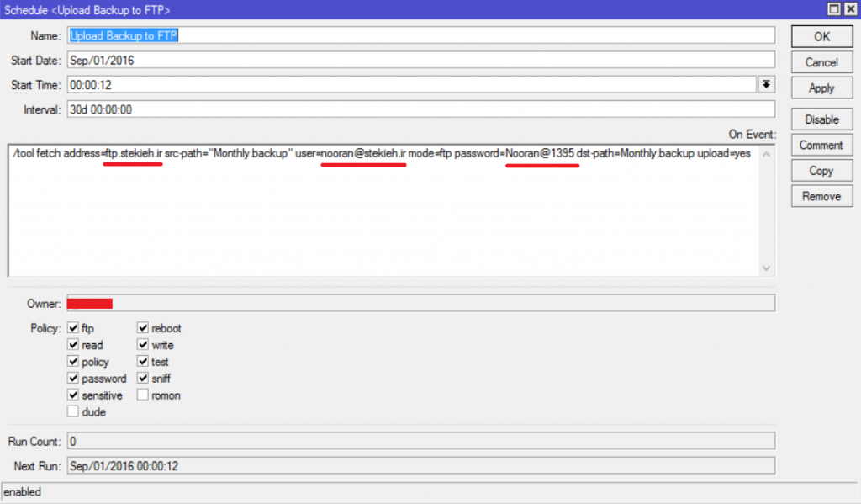Disable this scheduler entry

[x=822, y=119]
